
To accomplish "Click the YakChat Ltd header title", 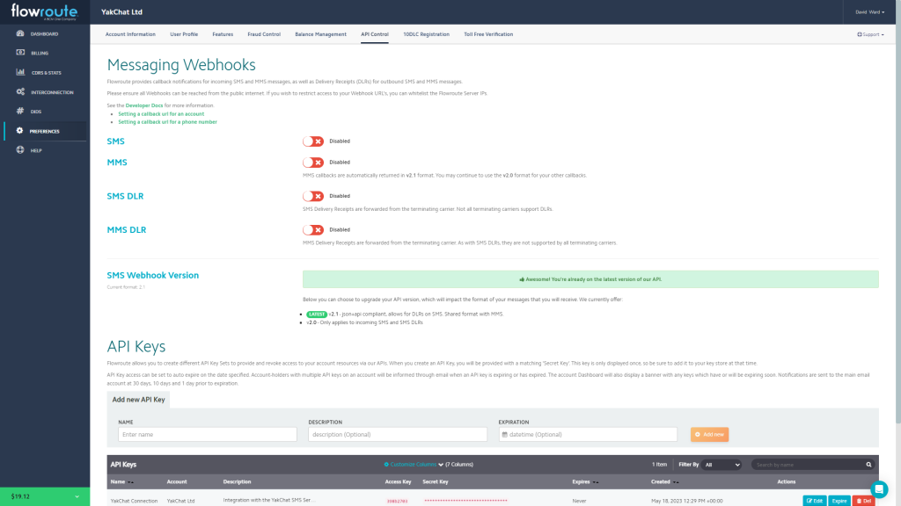I will click(x=121, y=12).
